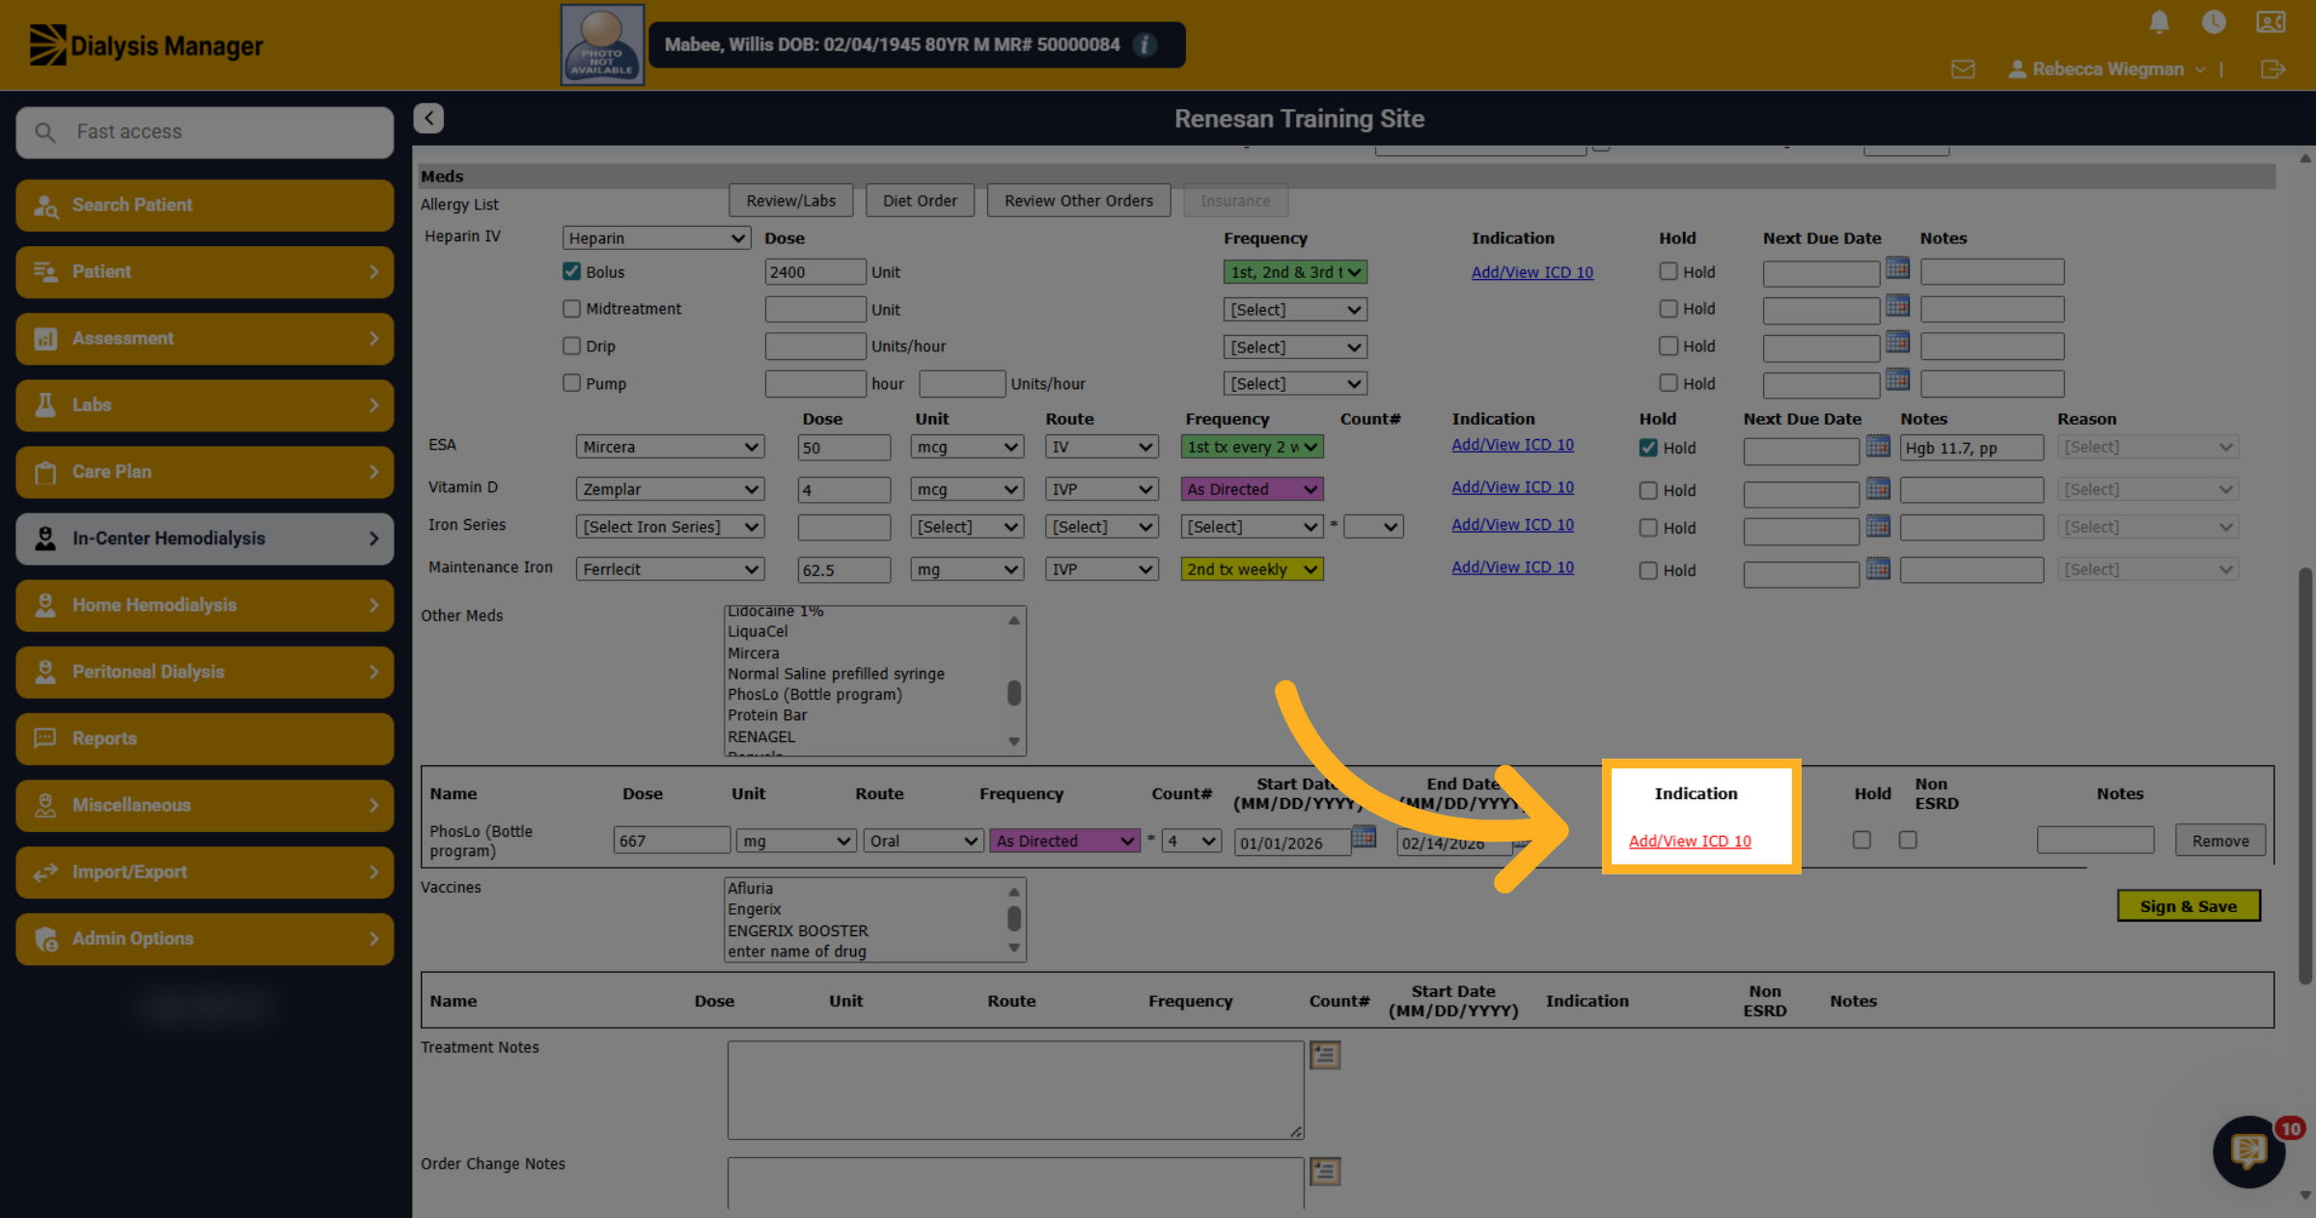Screen dimensions: 2316x1218
Task: Click the logout icon
Action: tap(2273, 69)
